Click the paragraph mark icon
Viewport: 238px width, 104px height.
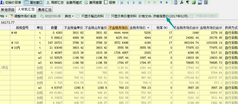(x=188, y=2)
